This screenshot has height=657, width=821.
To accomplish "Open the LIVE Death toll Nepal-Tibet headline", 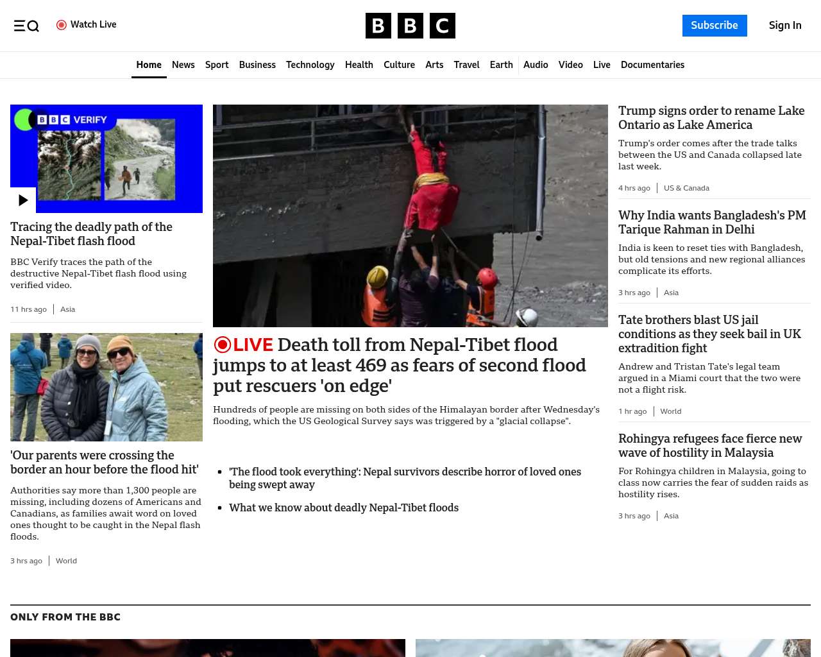I will pos(400,365).
